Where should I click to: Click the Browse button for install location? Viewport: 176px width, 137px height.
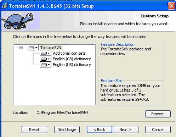click(158, 114)
